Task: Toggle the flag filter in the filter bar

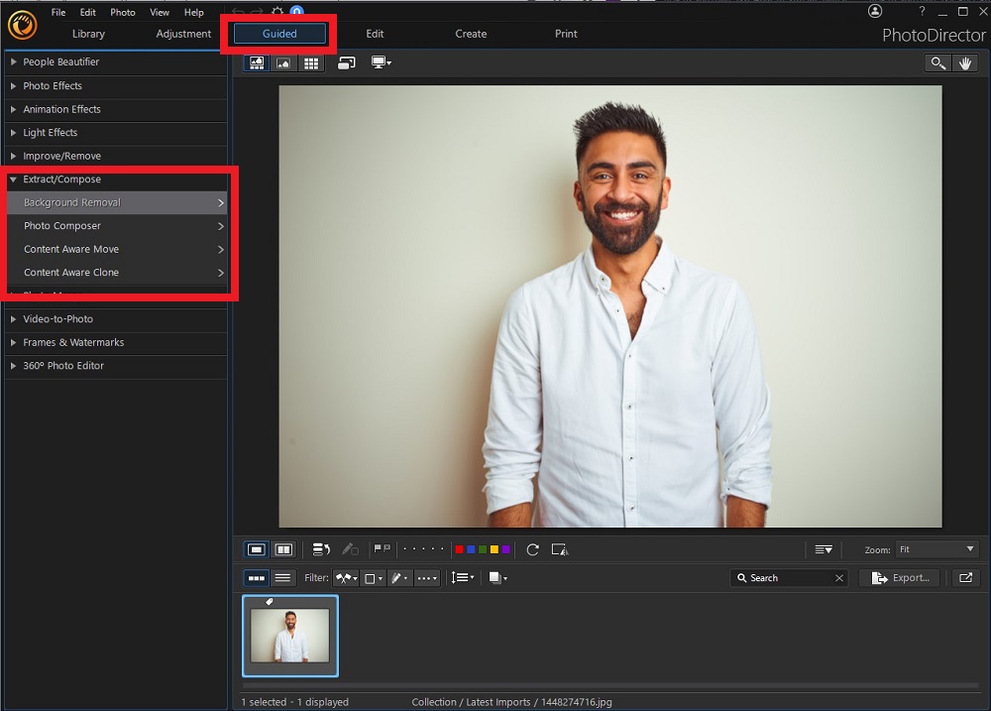Action: 344,578
